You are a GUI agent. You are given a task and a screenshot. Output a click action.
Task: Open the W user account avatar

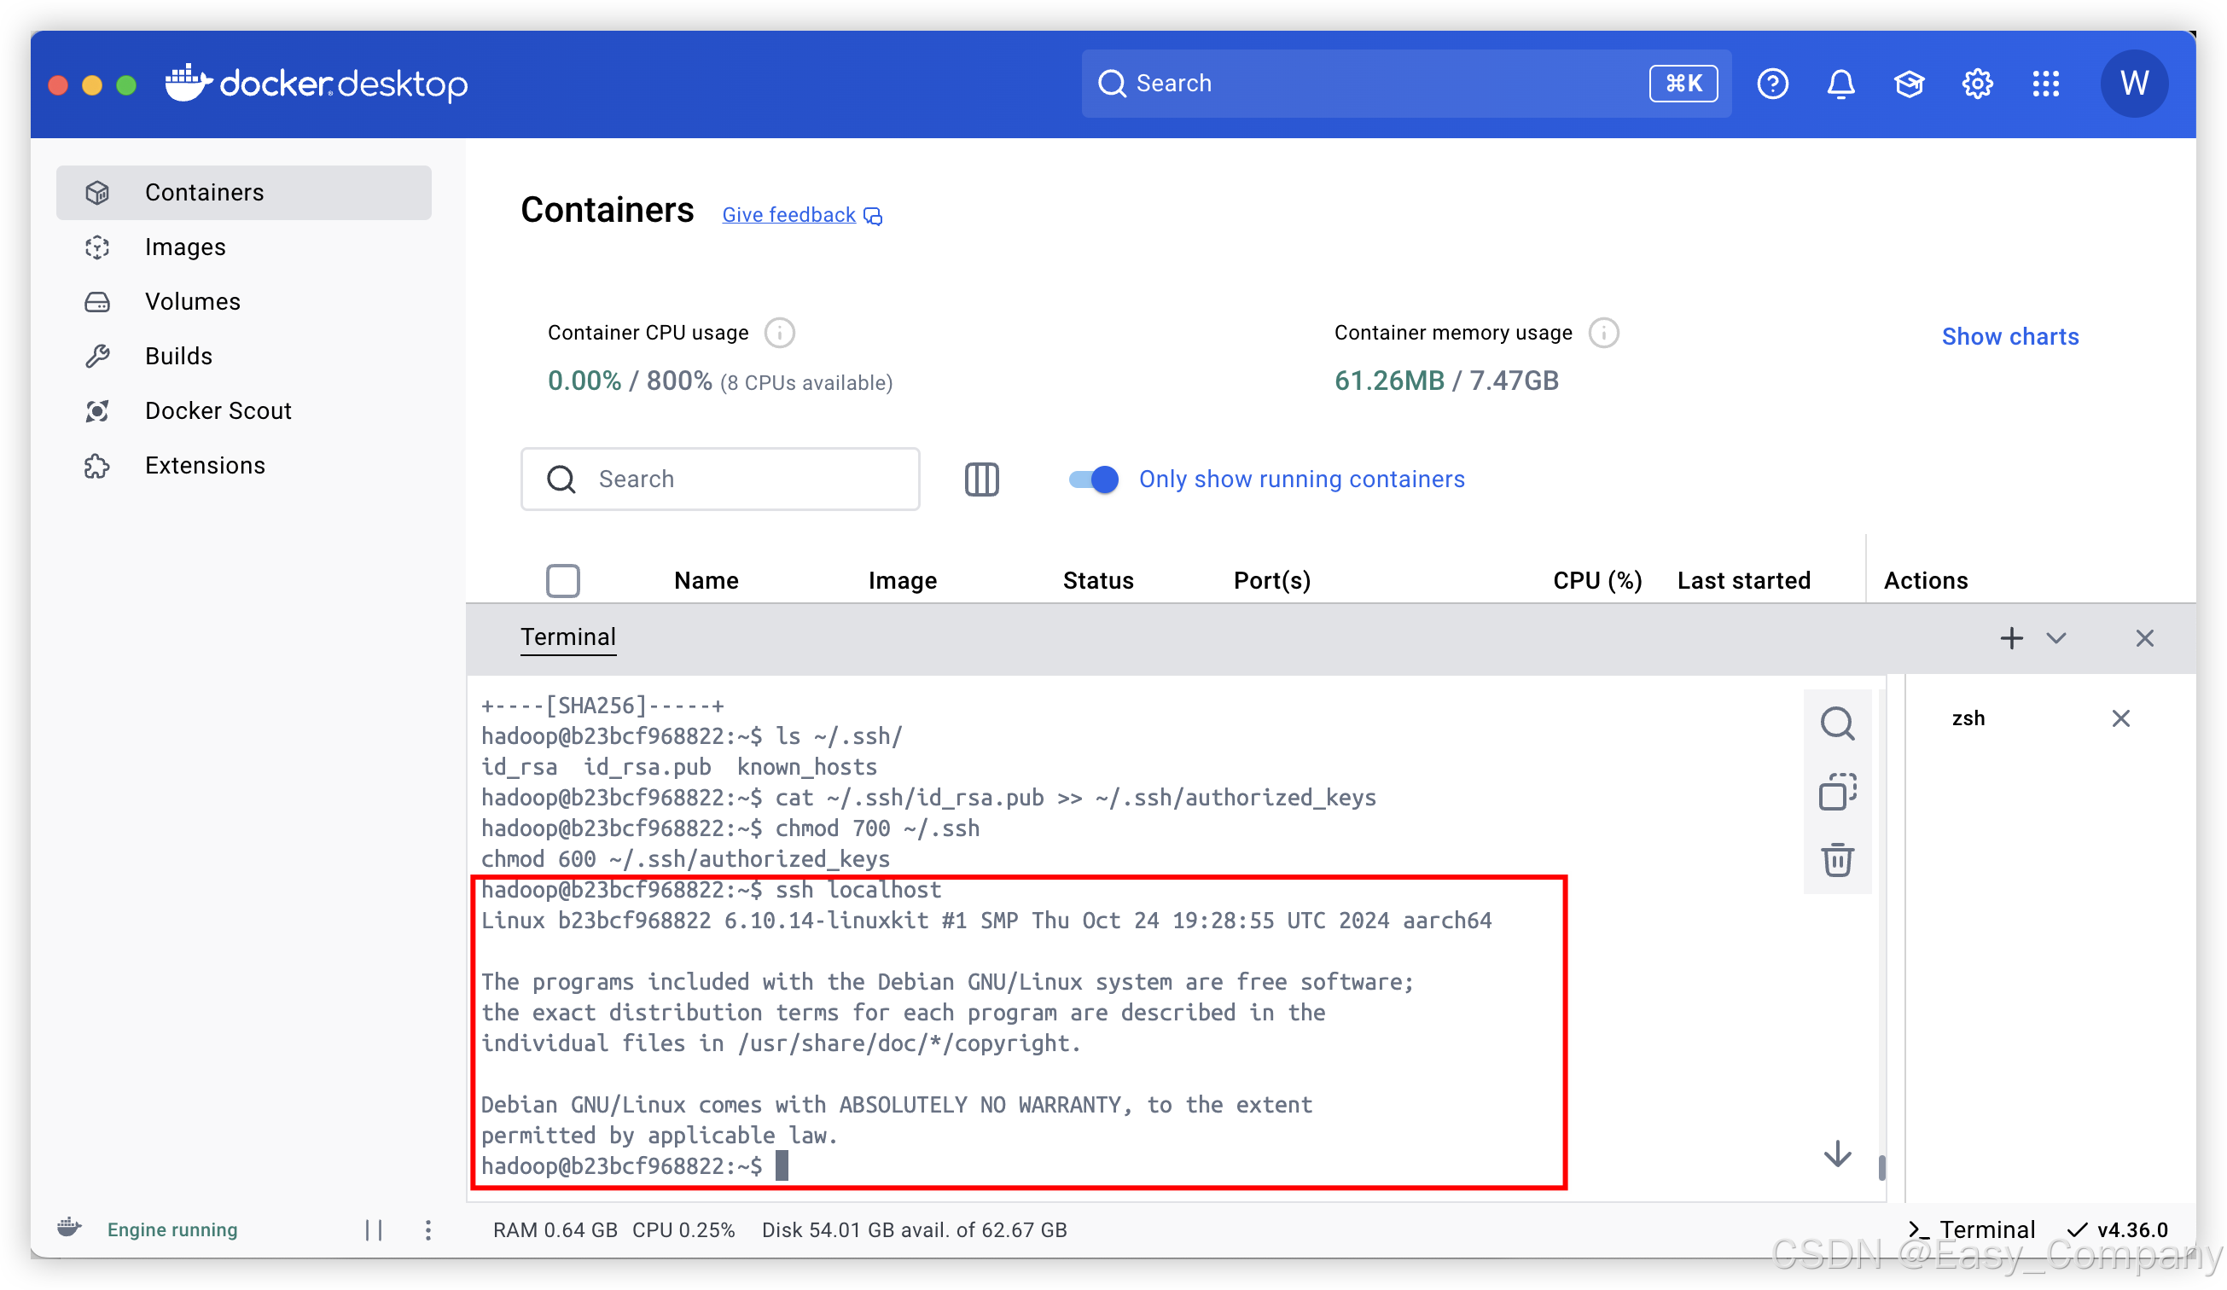2133,84
